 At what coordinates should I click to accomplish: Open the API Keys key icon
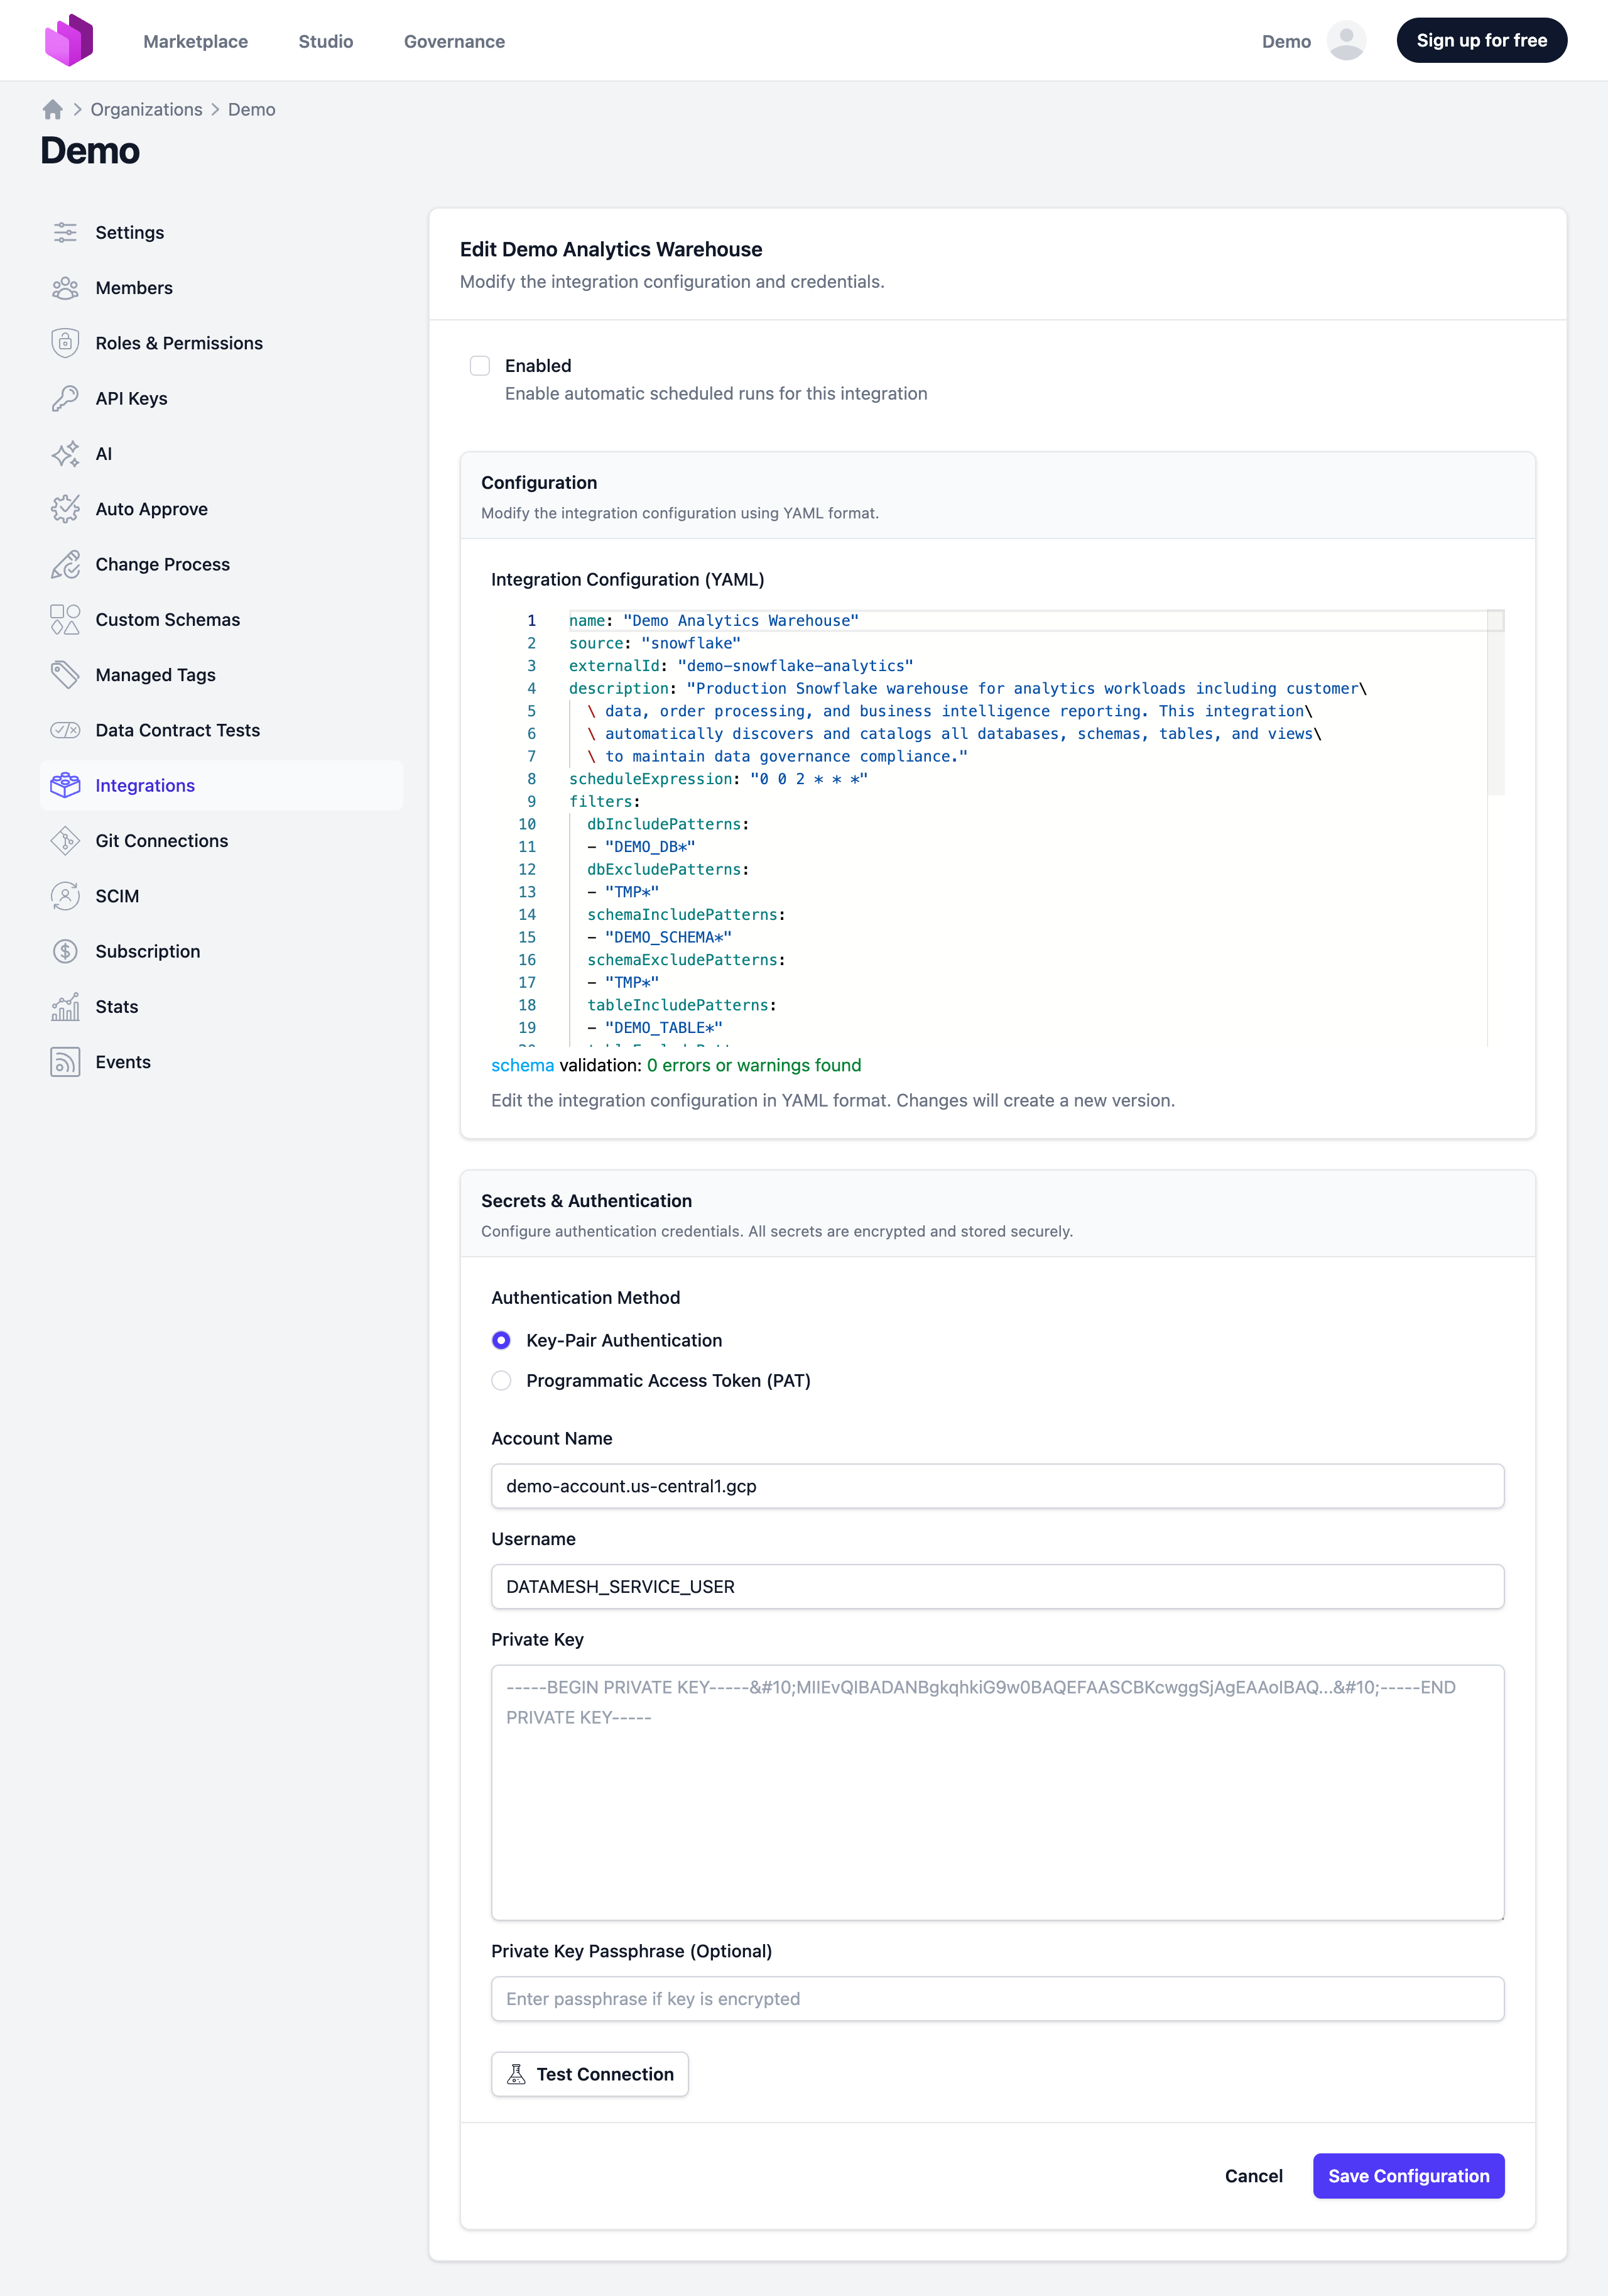pyautogui.click(x=65, y=399)
